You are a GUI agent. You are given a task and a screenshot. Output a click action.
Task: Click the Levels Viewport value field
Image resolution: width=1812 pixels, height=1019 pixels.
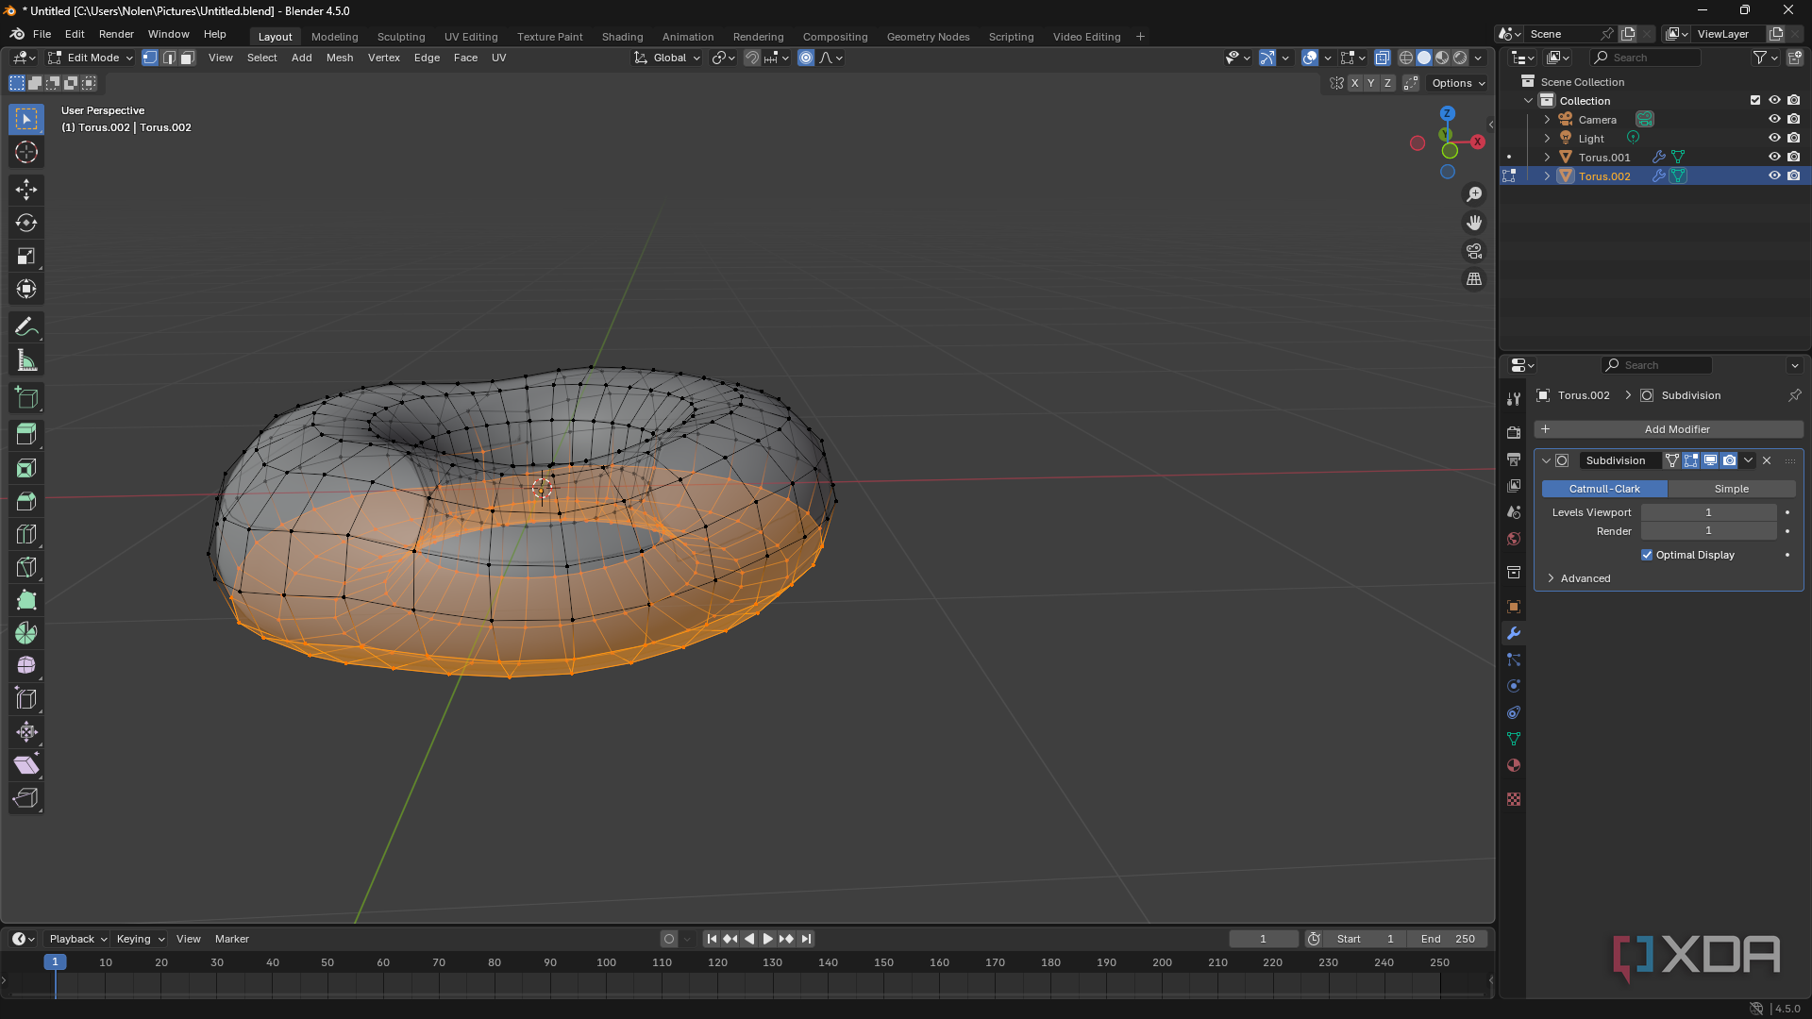click(x=1708, y=512)
